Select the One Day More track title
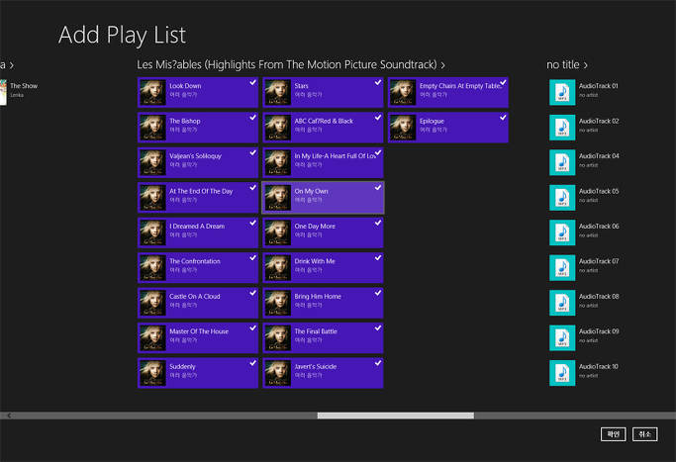Image resolution: width=676 pixels, height=462 pixels. tap(315, 227)
